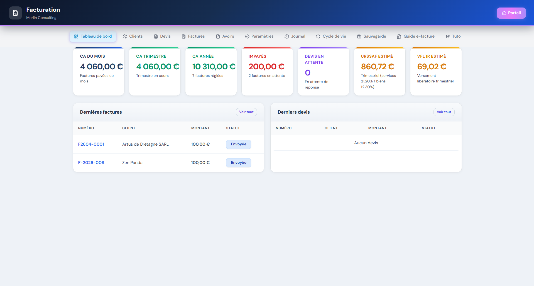
Task: Click the Paramètres gear icon
Action: point(247,36)
